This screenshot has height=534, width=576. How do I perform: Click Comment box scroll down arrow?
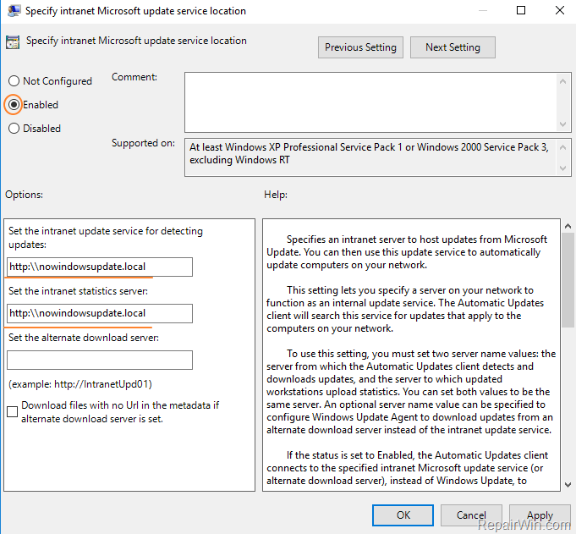click(562, 124)
